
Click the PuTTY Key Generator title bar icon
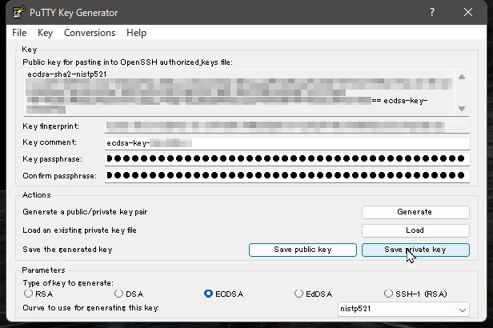pyautogui.click(x=18, y=12)
